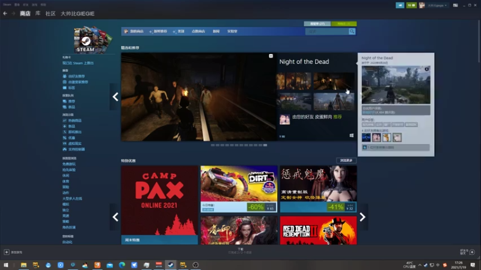Open 'Now available on Steam' gift card link
This screenshot has width=481, height=270.
pos(78,63)
